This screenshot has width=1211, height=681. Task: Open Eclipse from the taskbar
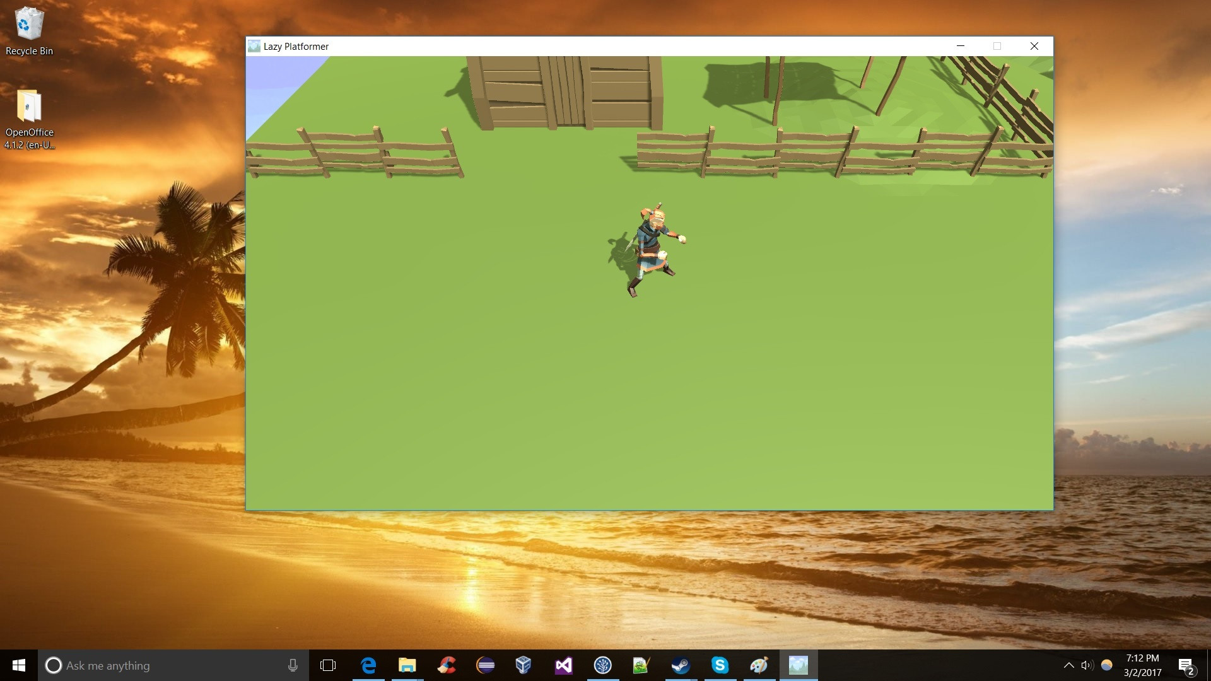[x=486, y=665]
